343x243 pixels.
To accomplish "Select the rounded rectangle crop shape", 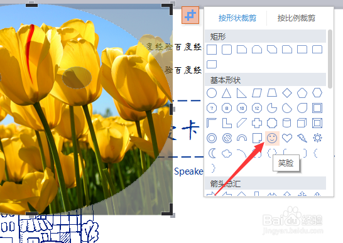I will tap(227, 50).
